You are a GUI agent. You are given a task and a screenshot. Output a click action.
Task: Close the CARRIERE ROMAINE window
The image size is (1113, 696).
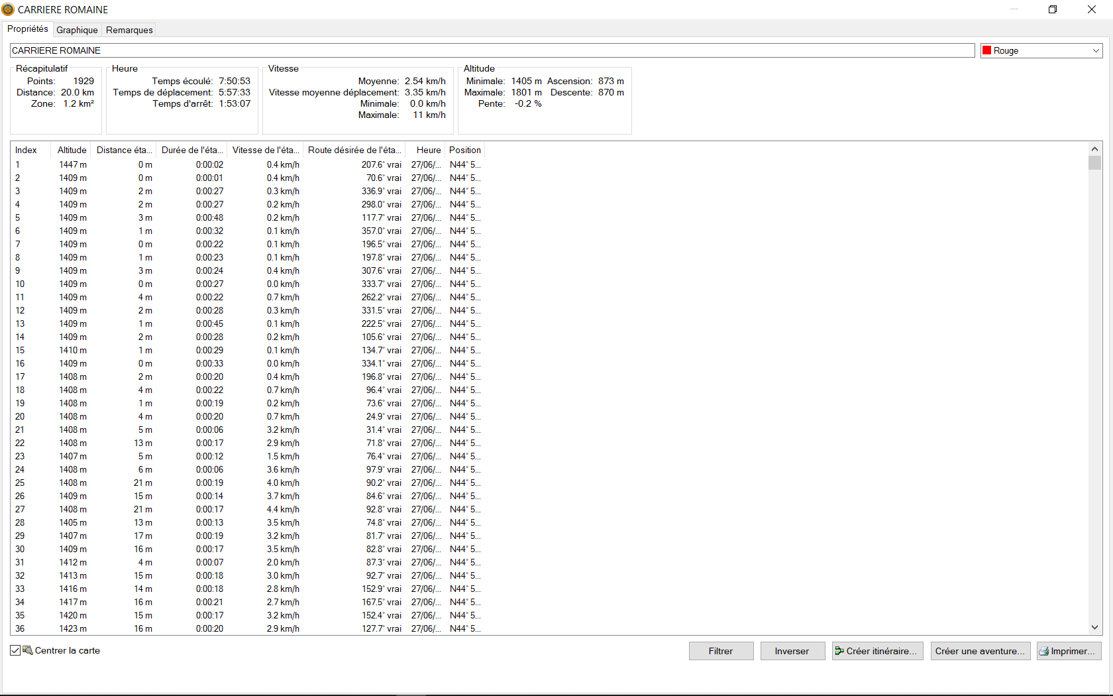[1092, 9]
